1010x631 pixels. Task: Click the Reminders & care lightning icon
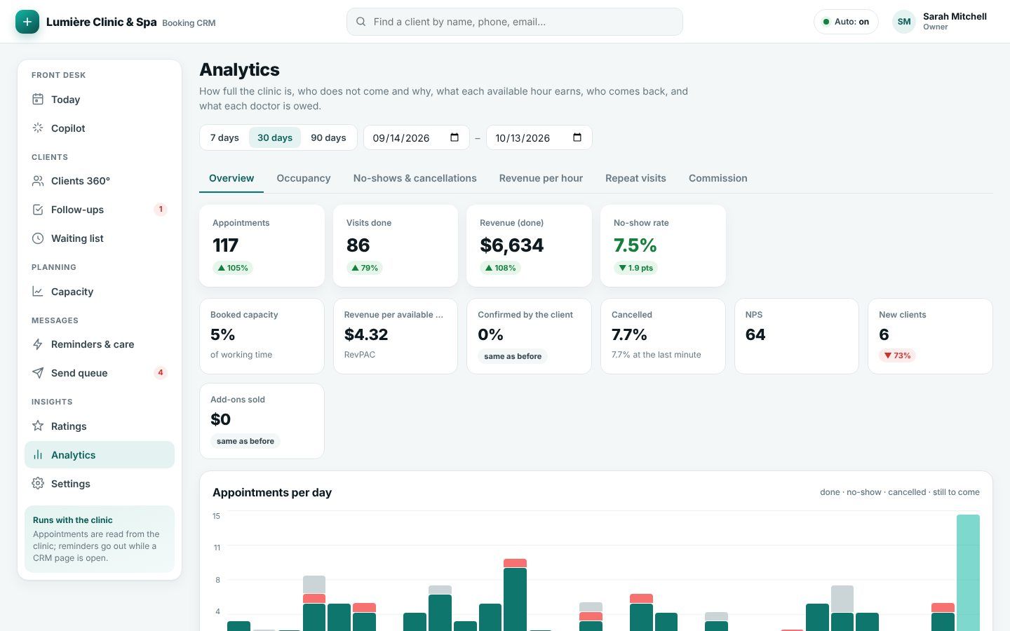pyautogui.click(x=38, y=344)
